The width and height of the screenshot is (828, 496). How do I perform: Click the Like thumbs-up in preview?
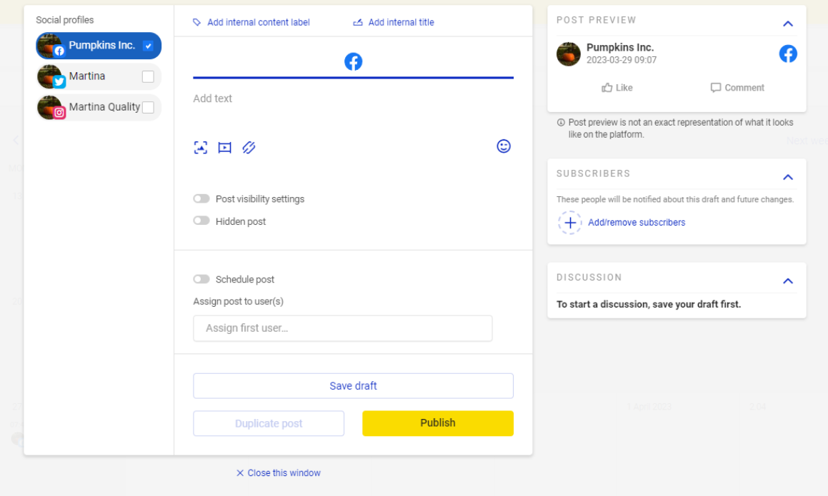click(x=607, y=88)
